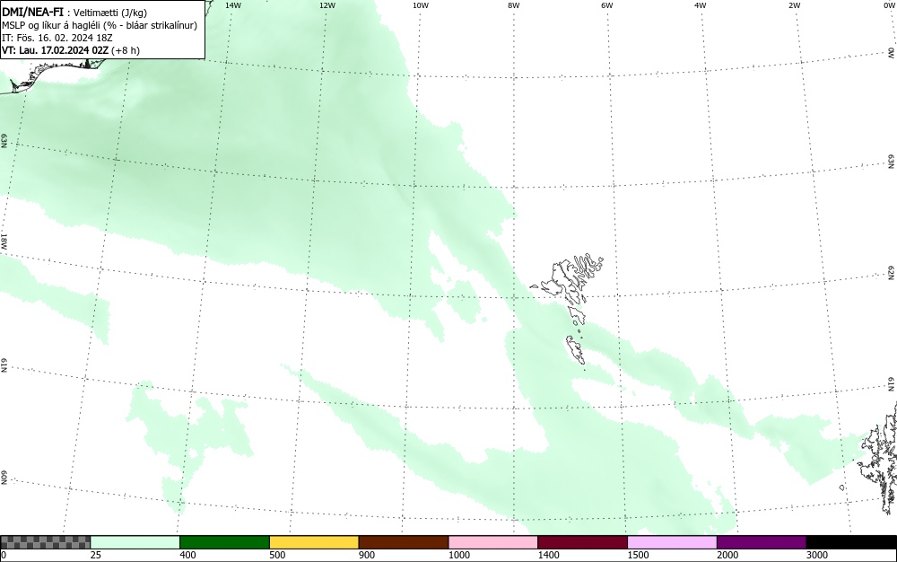
Task: Click the Shetland coastline outline at right edge
Action: coord(878,458)
